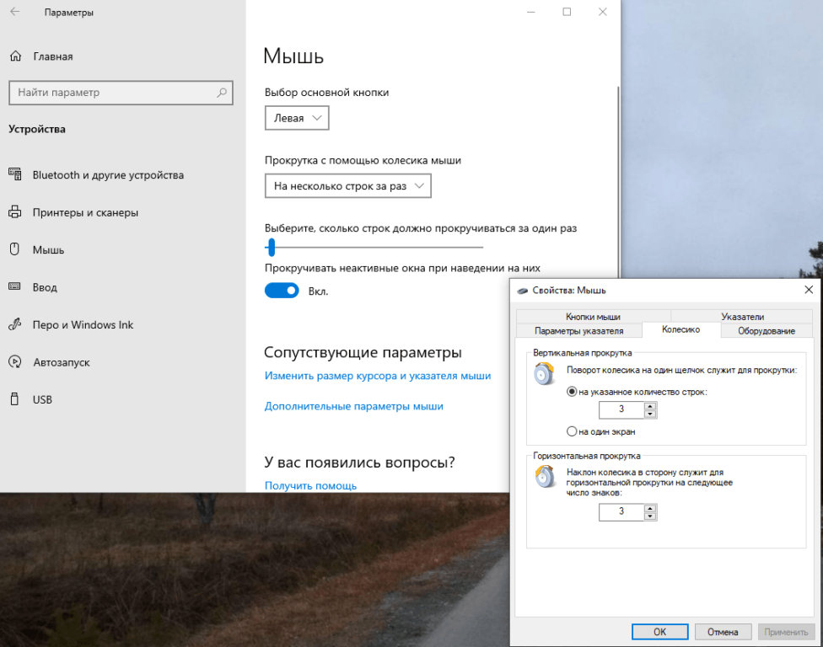Click the vertical lines count field

click(621, 409)
